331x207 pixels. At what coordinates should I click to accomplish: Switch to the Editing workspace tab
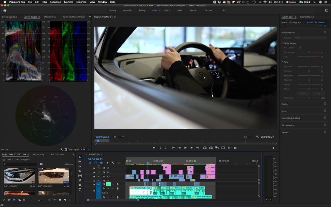point(142,10)
